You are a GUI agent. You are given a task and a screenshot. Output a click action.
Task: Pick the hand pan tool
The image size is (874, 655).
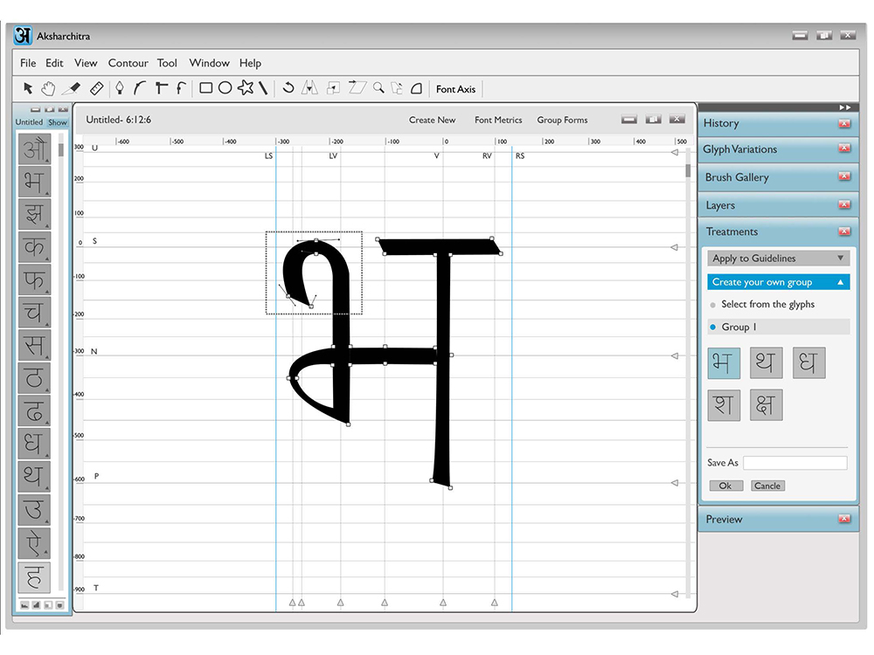(48, 88)
